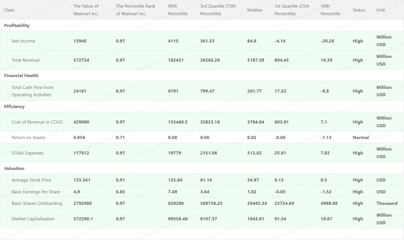Click the Thousand unit for Basic Shares Outstanding

pyautogui.click(x=387, y=203)
